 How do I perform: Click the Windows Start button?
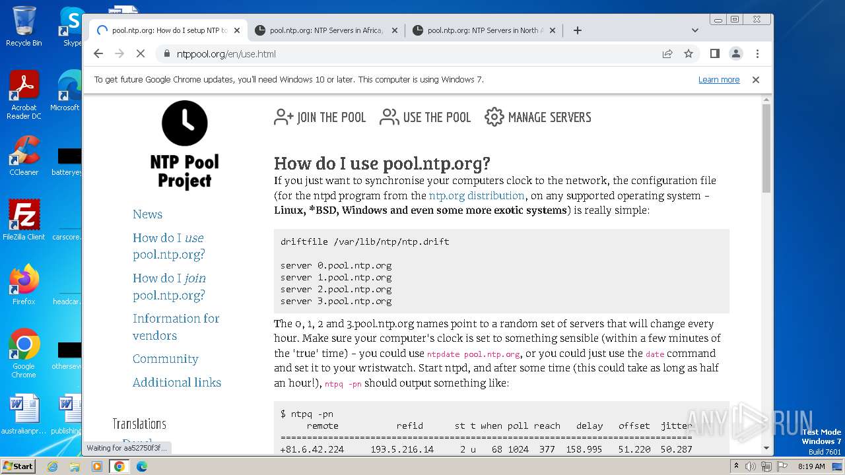point(18,466)
